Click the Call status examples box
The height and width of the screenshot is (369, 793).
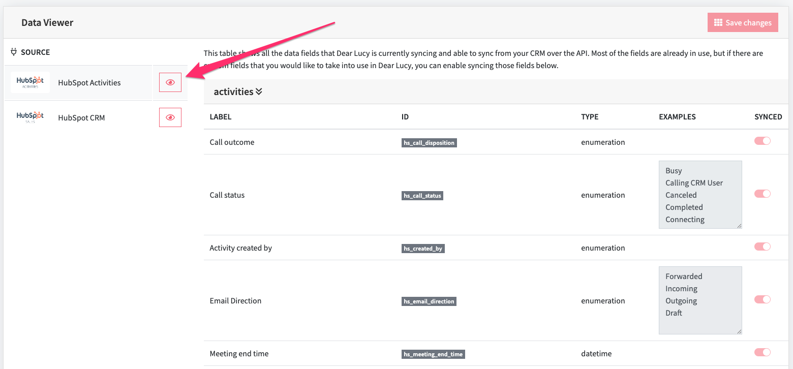tap(700, 195)
